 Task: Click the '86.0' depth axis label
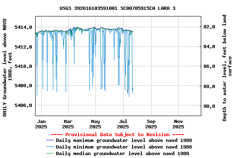pos(209,66)
